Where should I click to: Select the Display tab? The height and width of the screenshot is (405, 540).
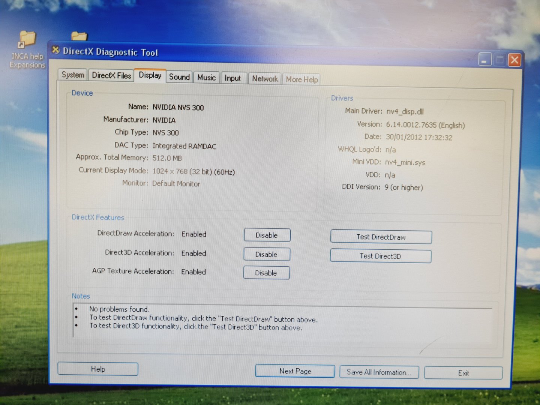pos(150,75)
